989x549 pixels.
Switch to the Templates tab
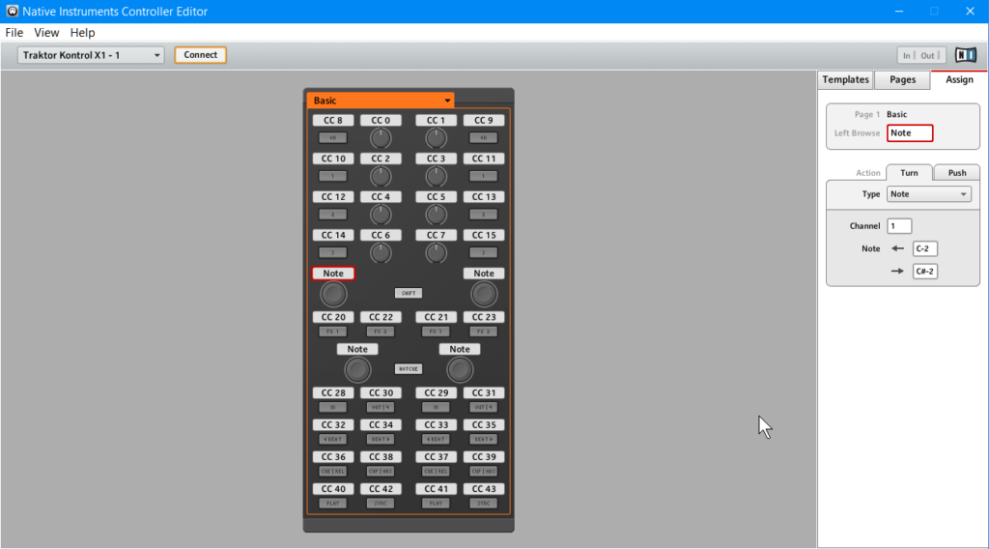(x=845, y=79)
